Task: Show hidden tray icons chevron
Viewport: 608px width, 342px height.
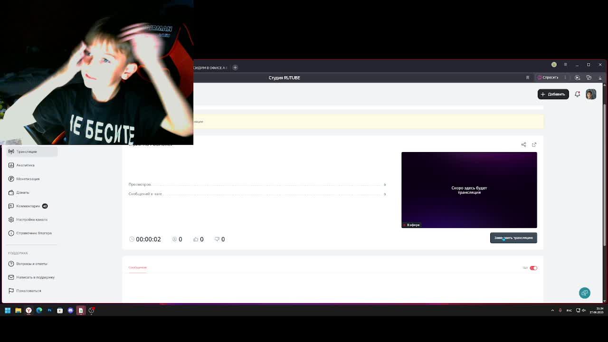Action: 552,311
